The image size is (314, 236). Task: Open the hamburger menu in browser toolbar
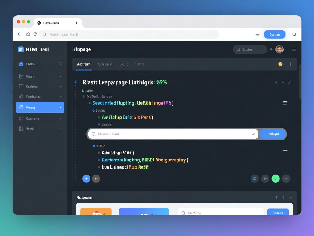[x=257, y=34]
